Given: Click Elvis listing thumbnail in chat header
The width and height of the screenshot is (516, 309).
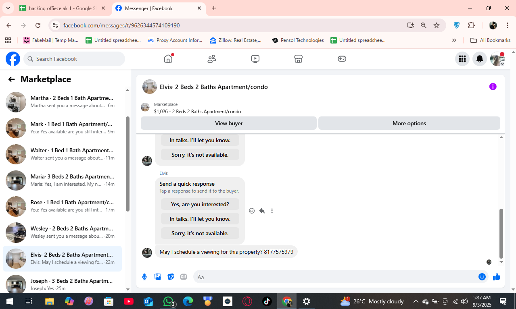Looking at the screenshot, I should click(x=150, y=87).
